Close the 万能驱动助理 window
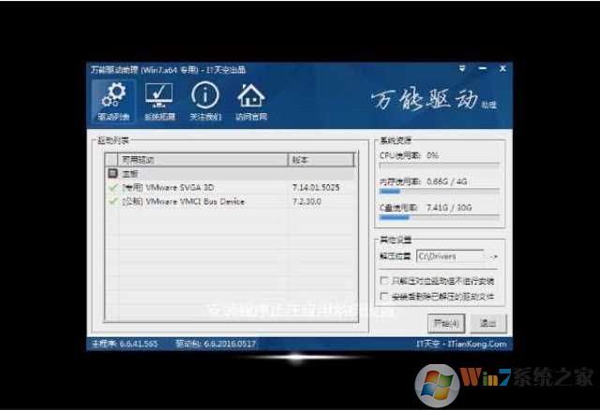Image resolution: width=600 pixels, height=410 pixels. pos(502,68)
